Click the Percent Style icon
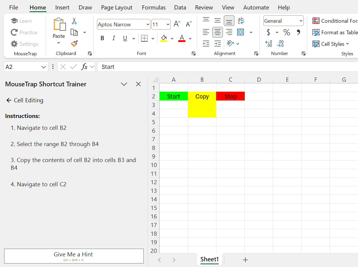358x267 pixels. (x=286, y=32)
